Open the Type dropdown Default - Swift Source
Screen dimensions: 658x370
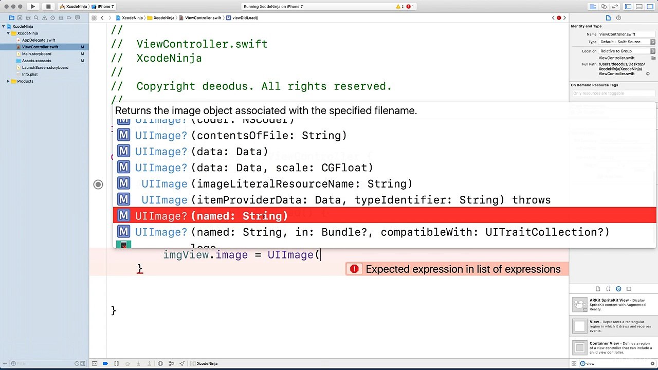[627, 42]
